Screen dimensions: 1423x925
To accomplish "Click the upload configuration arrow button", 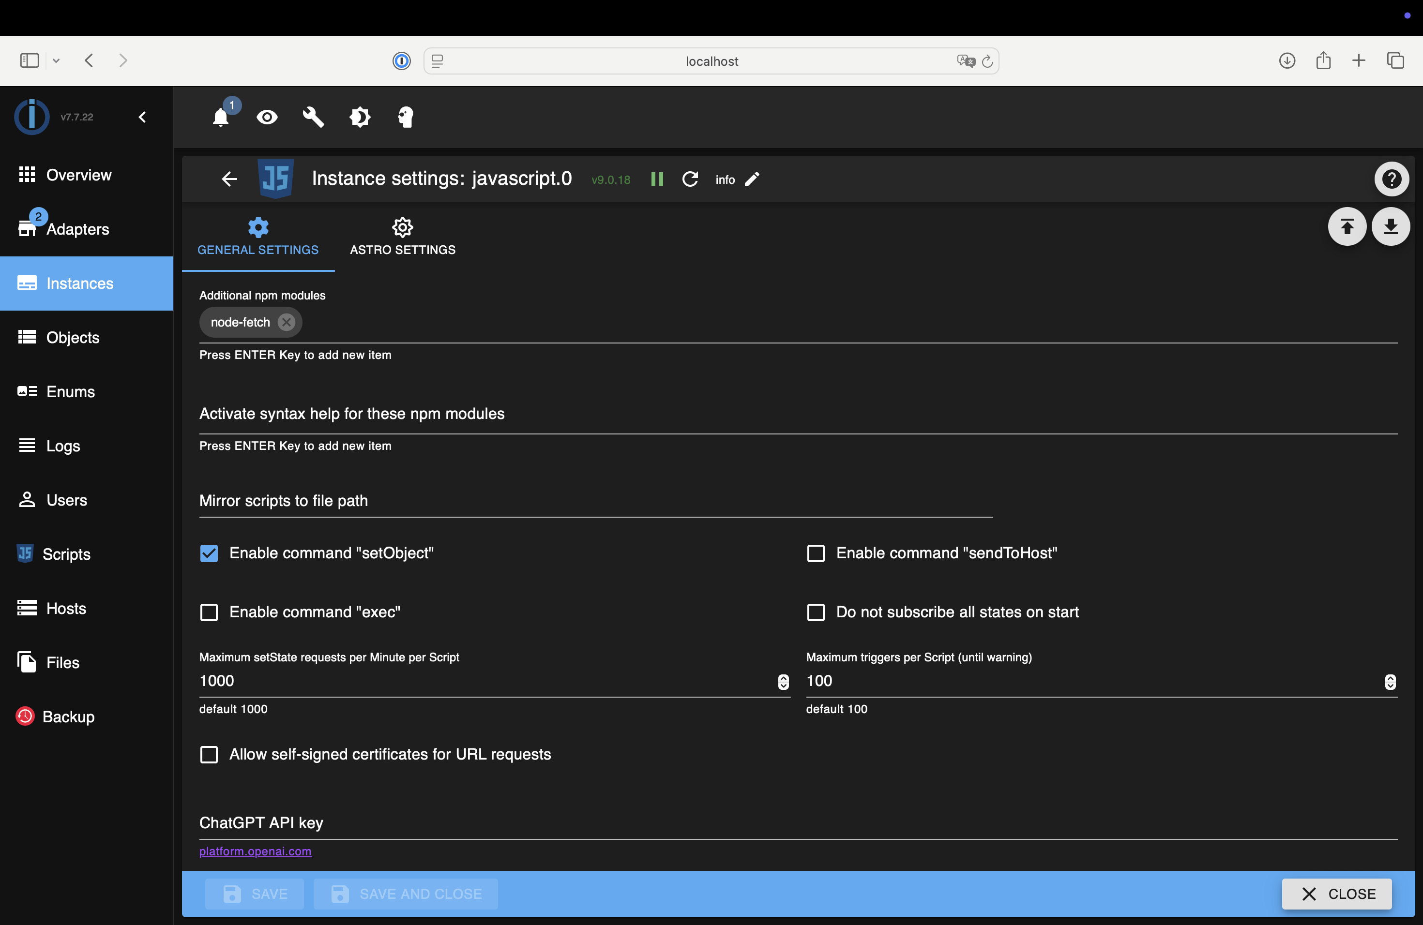I will 1347,226.
